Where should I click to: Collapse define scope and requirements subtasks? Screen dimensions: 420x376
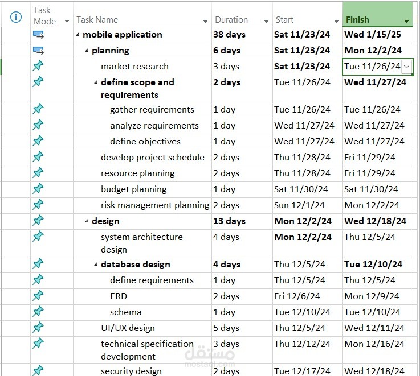click(96, 82)
